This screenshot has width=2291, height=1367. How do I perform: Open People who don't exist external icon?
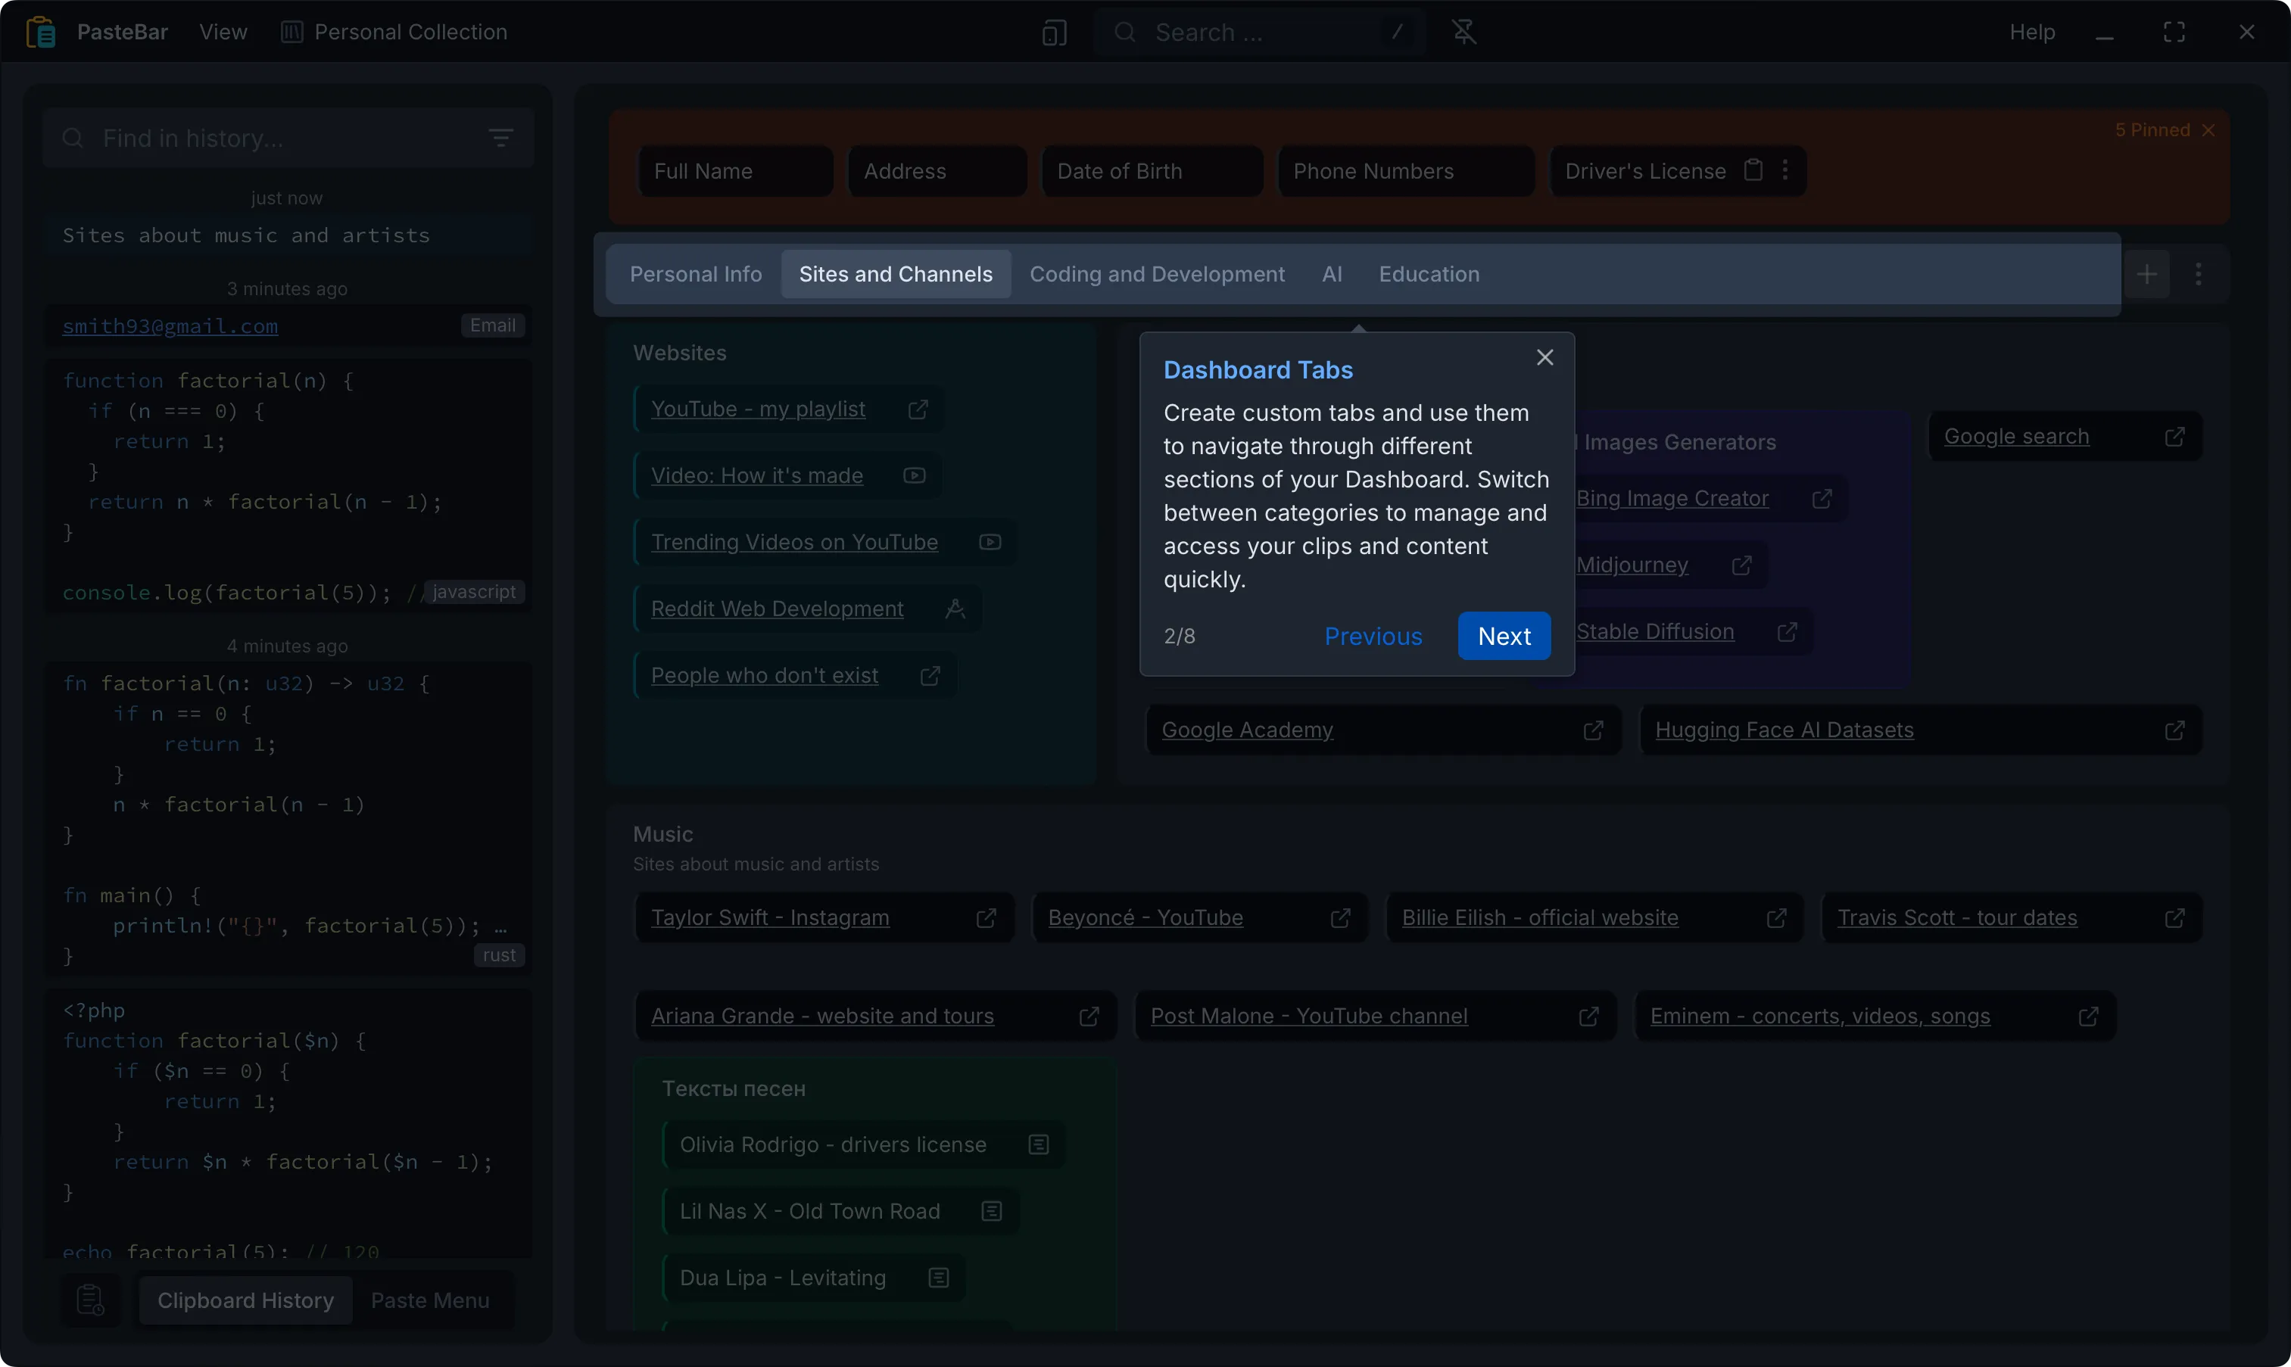pos(930,676)
